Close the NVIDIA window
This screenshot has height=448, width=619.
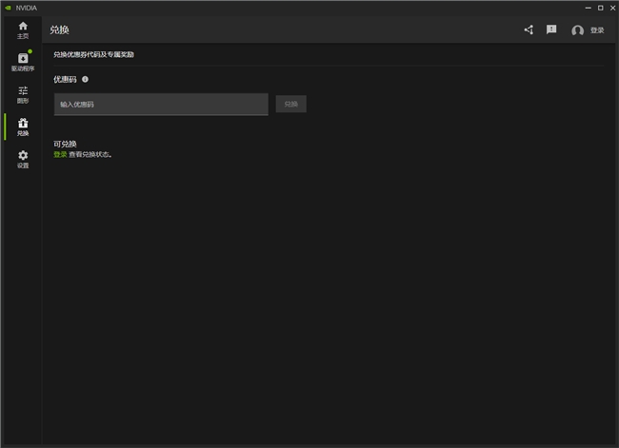[x=612, y=8]
